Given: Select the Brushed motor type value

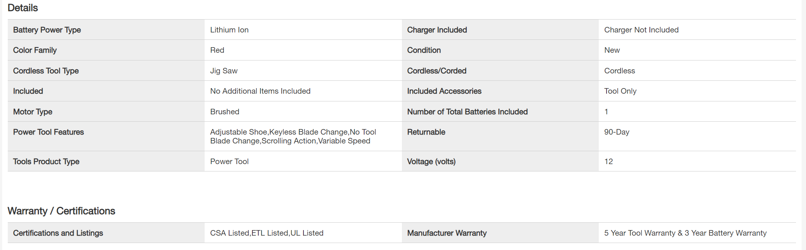Looking at the screenshot, I should [x=225, y=112].
